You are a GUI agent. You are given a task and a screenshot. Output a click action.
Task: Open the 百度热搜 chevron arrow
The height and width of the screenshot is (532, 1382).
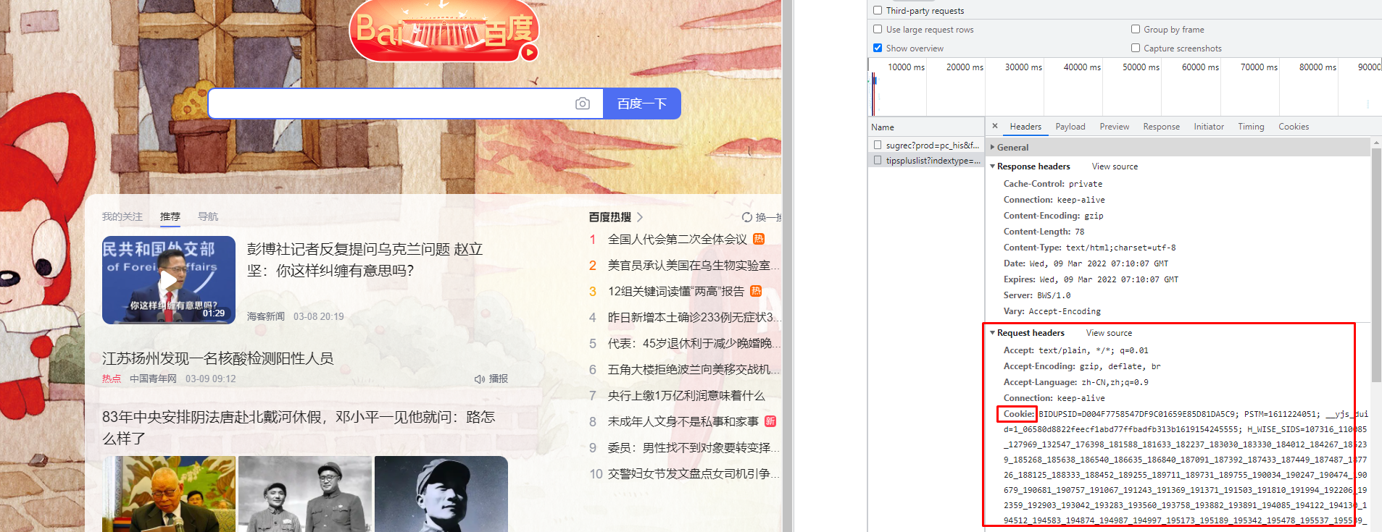pos(640,217)
